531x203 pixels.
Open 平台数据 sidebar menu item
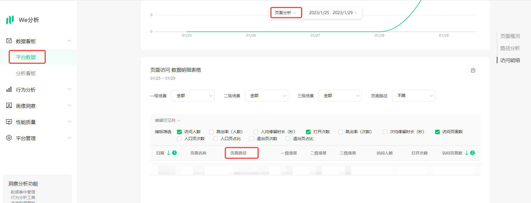(x=26, y=57)
